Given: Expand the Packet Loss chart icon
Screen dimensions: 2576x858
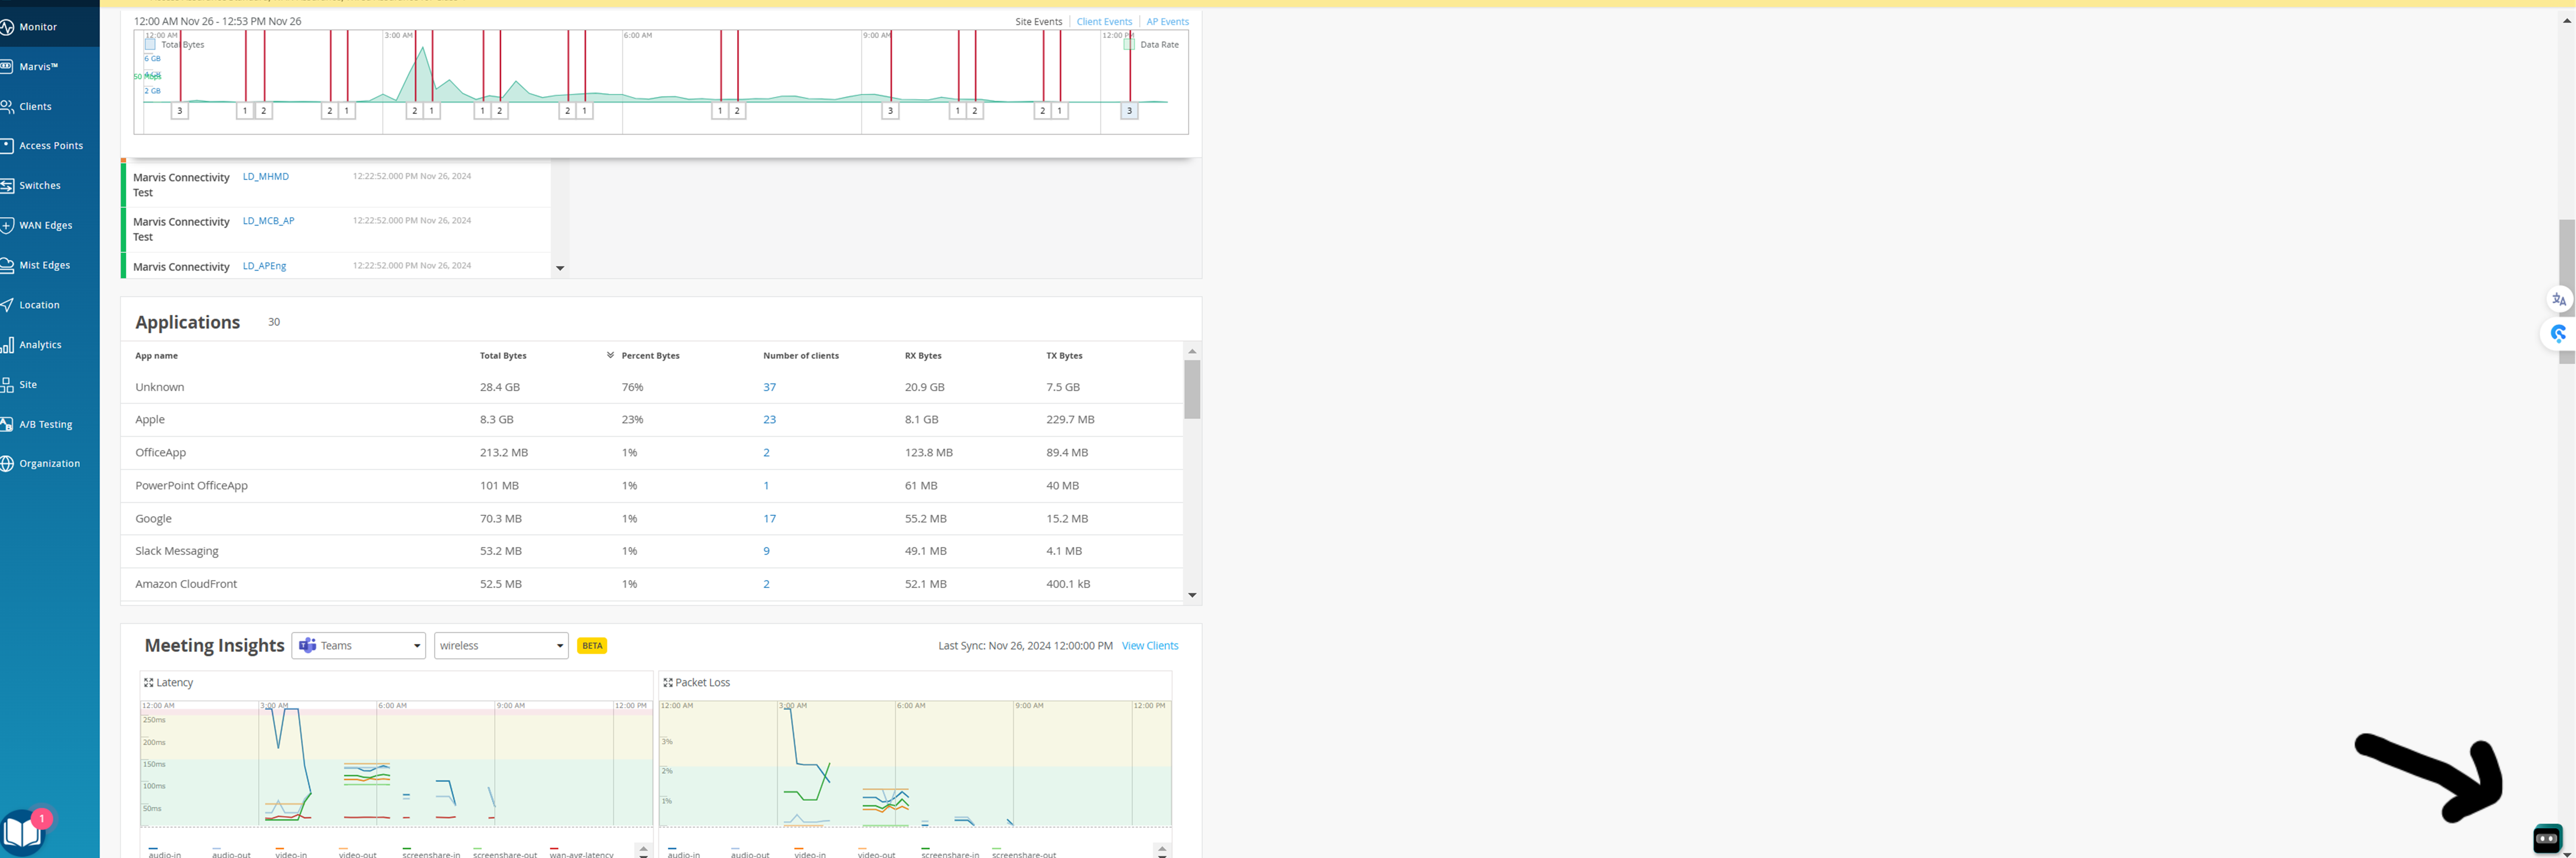Looking at the screenshot, I should 668,683.
